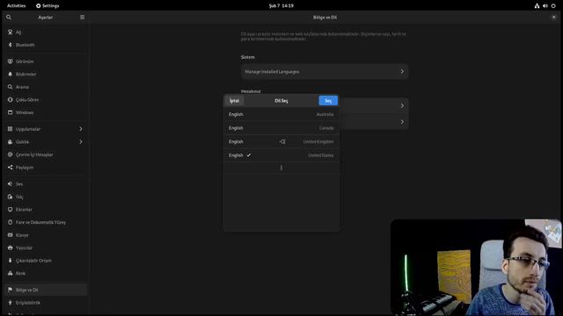
Task: Open the upper chevron under Hesabınız
Action: (402, 105)
